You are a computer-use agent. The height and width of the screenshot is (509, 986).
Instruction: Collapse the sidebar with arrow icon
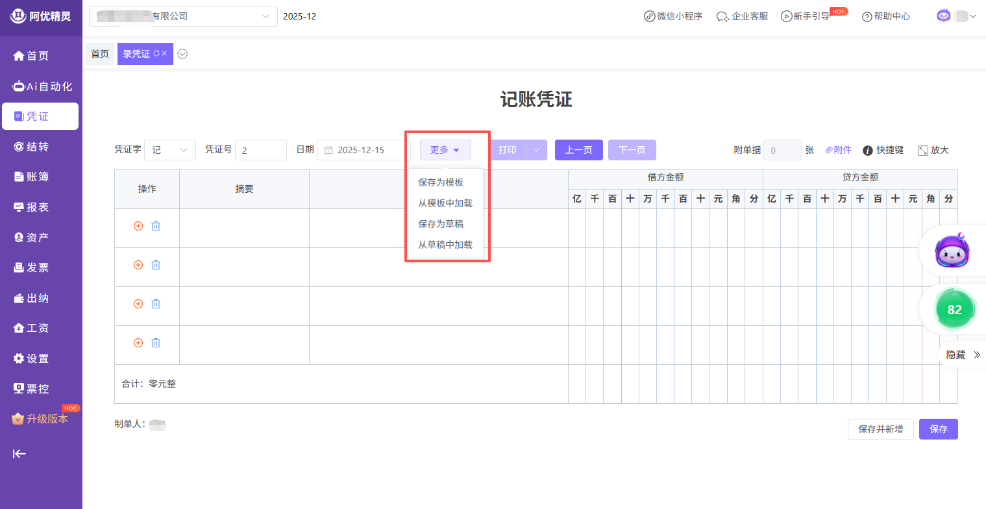pos(19,454)
